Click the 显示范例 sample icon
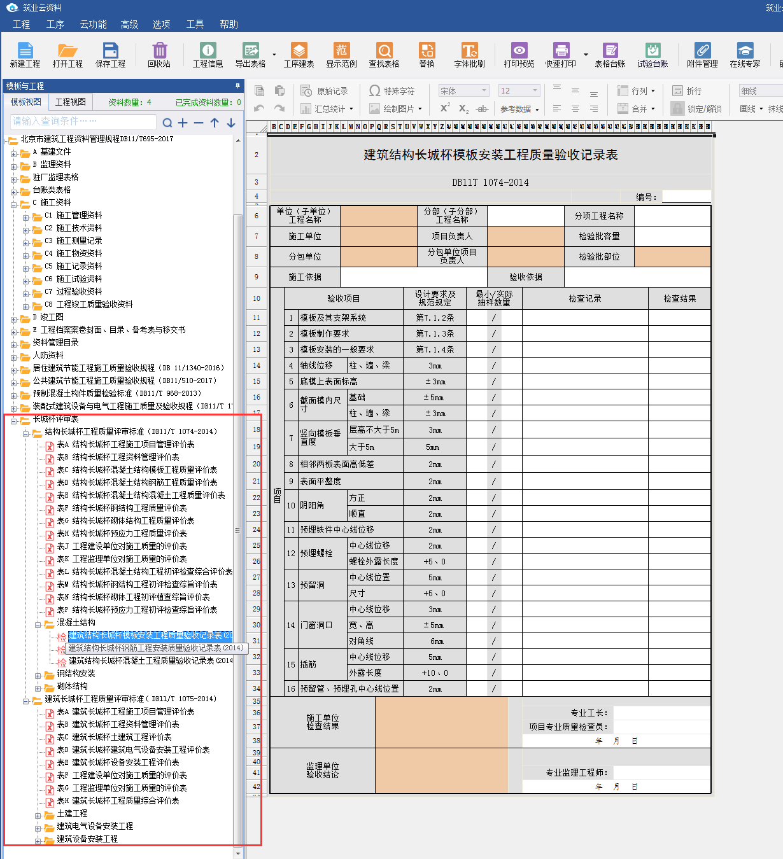The width and height of the screenshot is (783, 859). point(342,55)
